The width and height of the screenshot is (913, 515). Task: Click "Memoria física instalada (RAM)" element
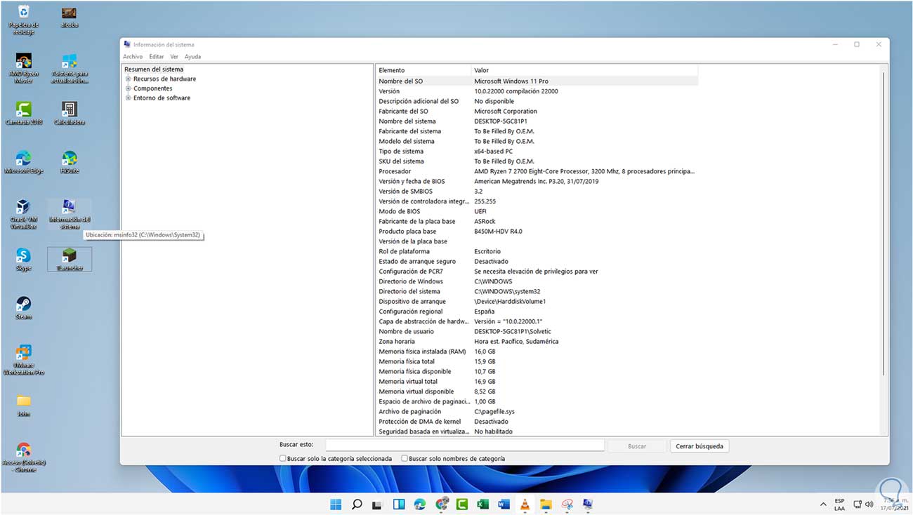pos(422,352)
